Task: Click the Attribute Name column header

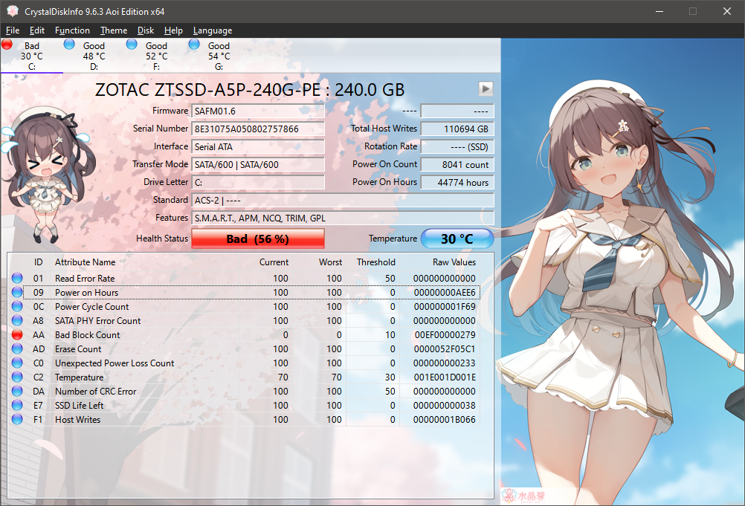Action: (85, 262)
